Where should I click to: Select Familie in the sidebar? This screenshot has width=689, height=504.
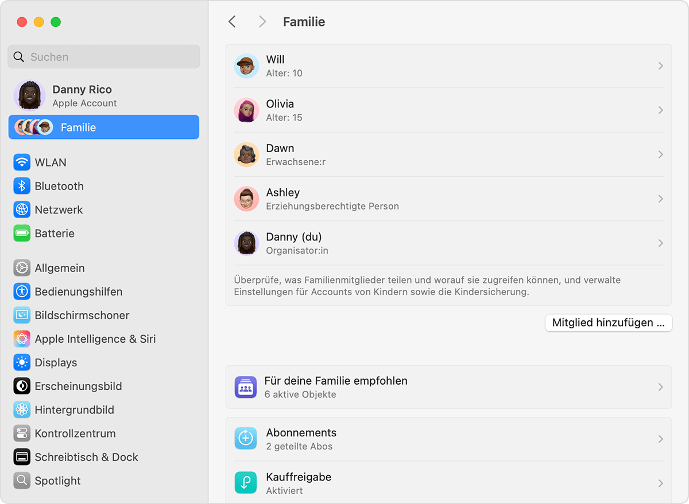coord(104,127)
